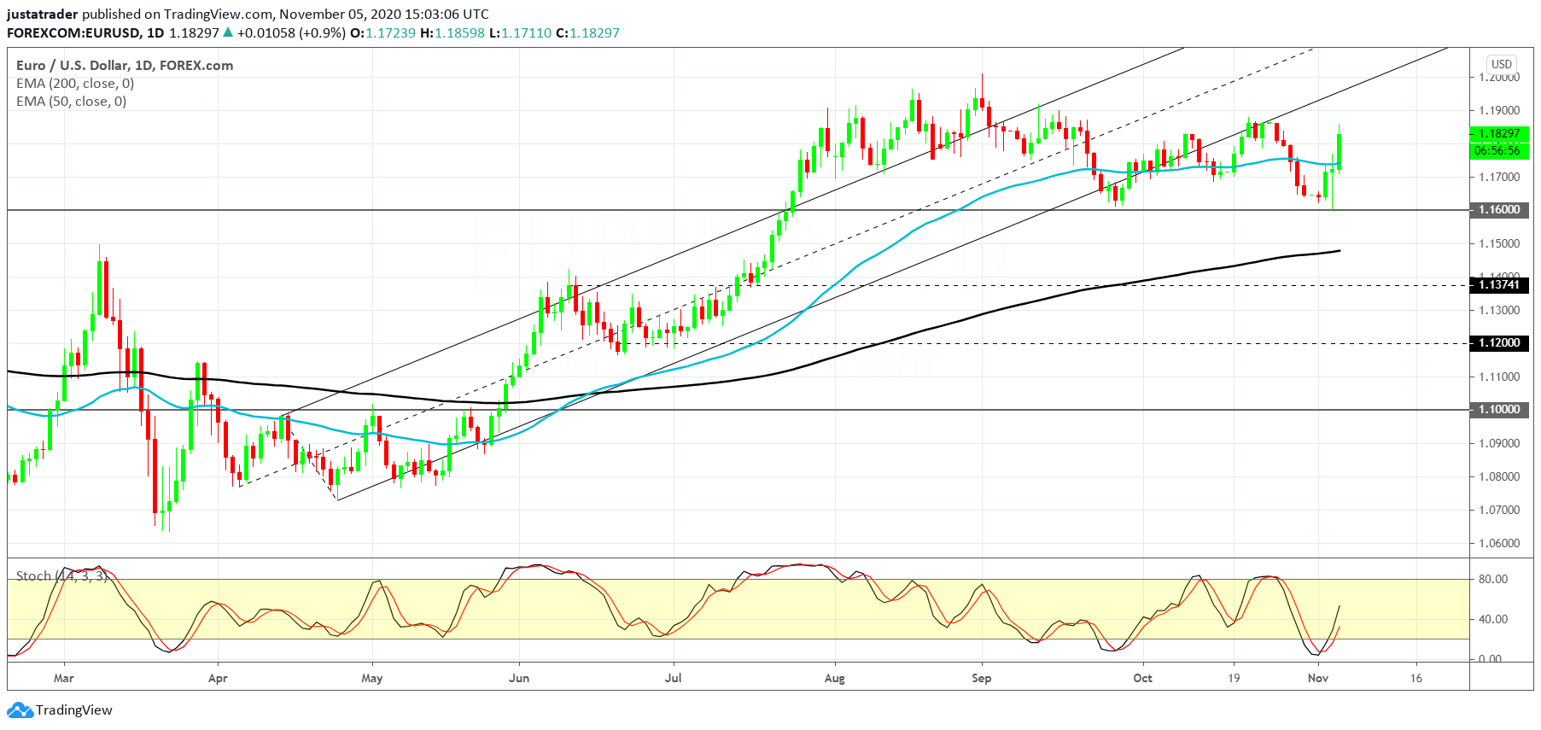Screen dimensions: 1541x730
Task: Click the May label on time axis
Action: click(x=372, y=678)
